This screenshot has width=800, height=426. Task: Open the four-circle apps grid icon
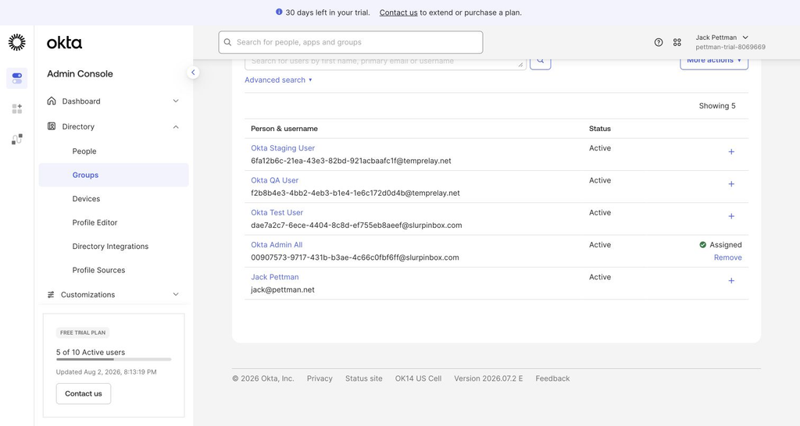677,42
